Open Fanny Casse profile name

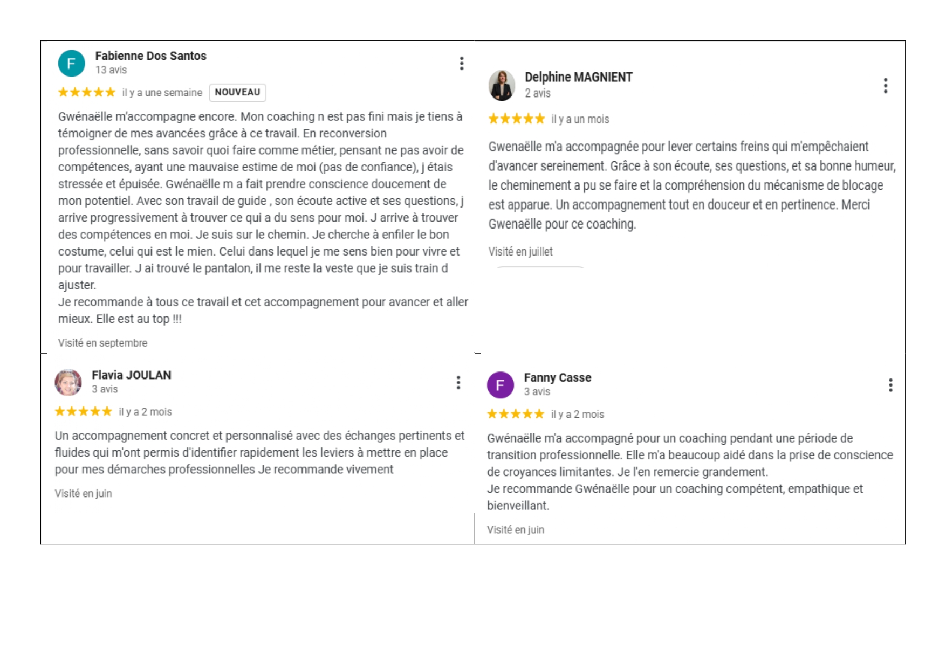point(558,378)
